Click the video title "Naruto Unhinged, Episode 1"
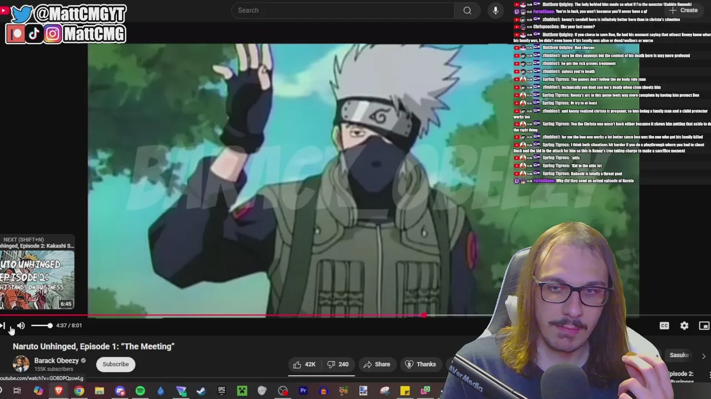This screenshot has width=711, height=399. (93, 346)
